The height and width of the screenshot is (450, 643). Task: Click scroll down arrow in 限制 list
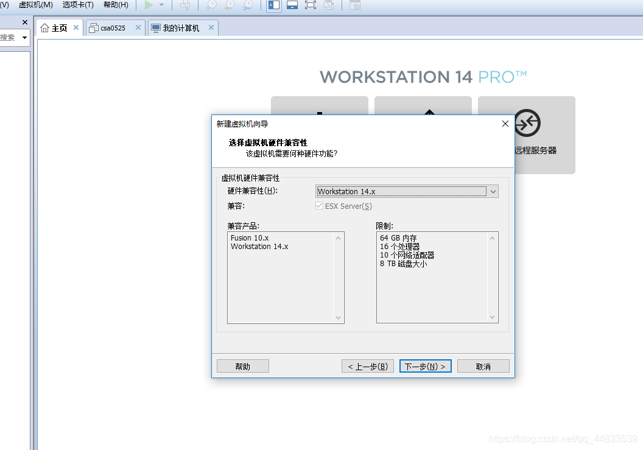(493, 317)
